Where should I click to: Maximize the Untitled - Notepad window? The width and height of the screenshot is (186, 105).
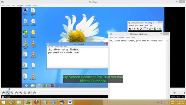point(161,34)
